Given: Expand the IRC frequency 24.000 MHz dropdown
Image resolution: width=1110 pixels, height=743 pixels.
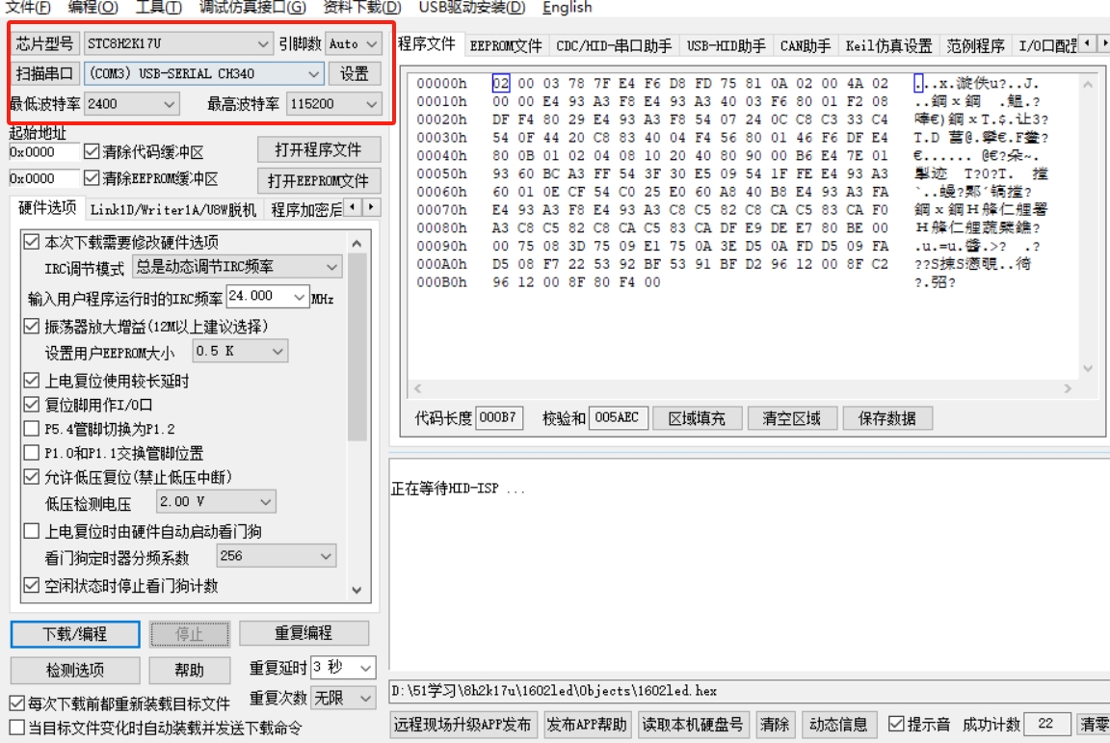Looking at the screenshot, I should click(x=267, y=296).
